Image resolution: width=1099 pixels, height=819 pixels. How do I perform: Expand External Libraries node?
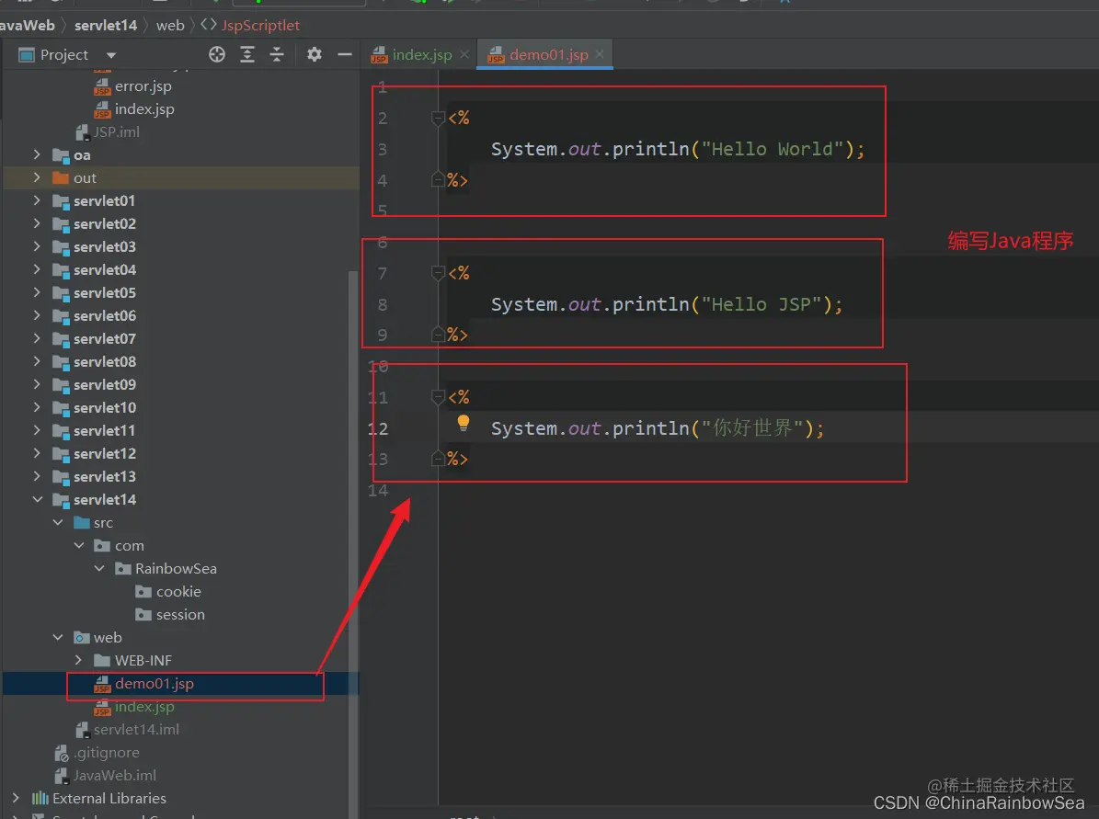[x=16, y=798]
